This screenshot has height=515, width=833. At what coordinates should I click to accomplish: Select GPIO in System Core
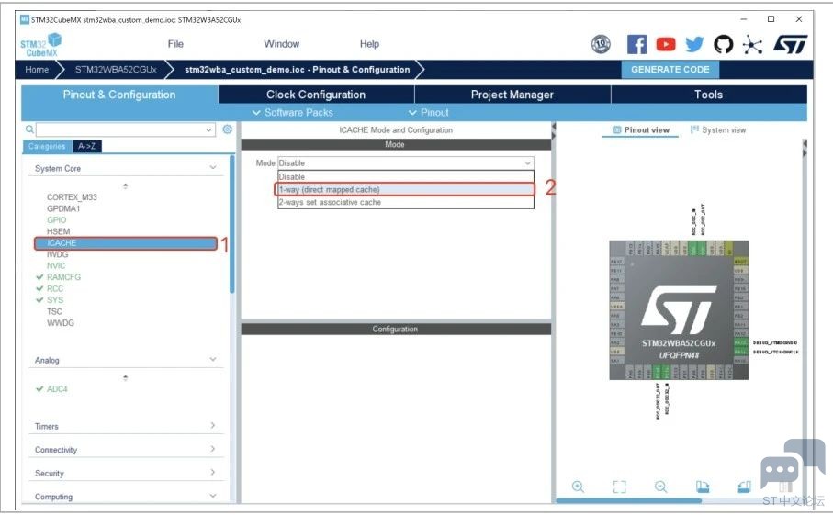point(56,219)
